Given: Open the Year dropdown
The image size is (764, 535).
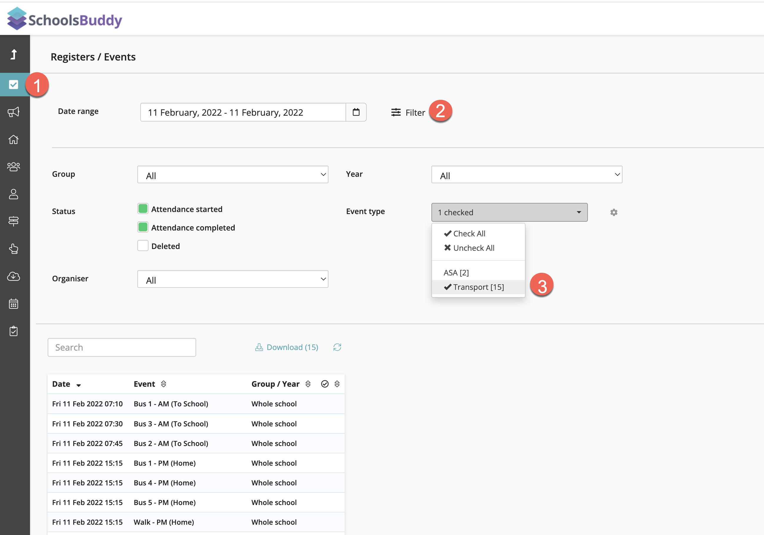Looking at the screenshot, I should (x=527, y=174).
